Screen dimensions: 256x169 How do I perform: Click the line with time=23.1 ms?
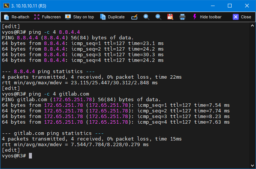click(83, 43)
